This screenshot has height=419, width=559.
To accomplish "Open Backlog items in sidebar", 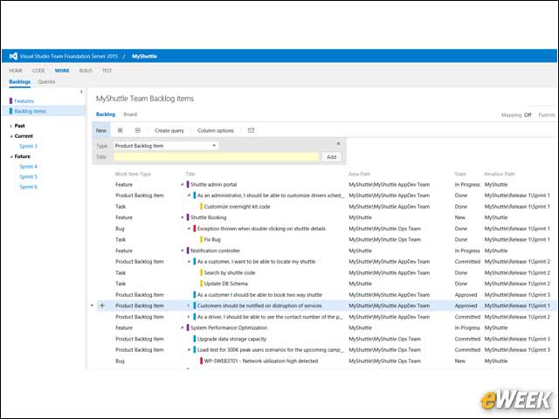I will point(31,111).
